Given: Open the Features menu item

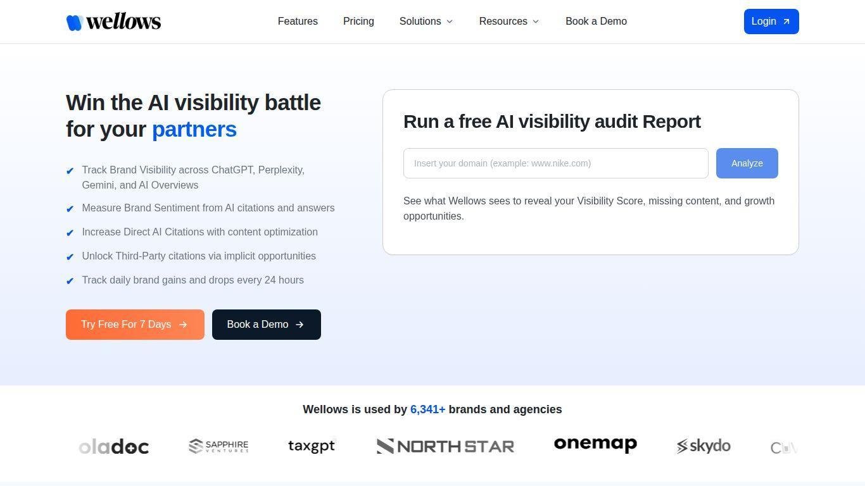Looking at the screenshot, I should pos(298,22).
